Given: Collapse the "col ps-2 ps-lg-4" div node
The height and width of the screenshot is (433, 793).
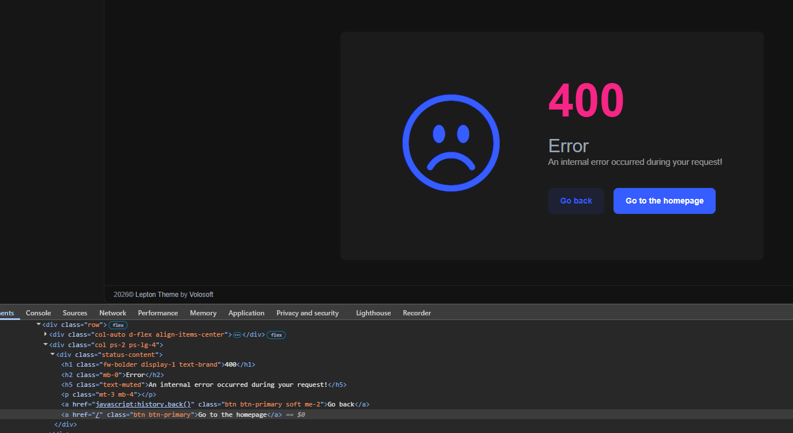Looking at the screenshot, I should 46,345.
